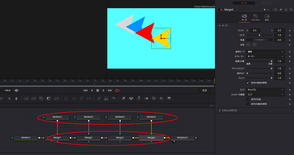Image resolution: width=294 pixels, height=155 pixels.
Task: Open the 適用モード dropdown
Action: pos(266,52)
